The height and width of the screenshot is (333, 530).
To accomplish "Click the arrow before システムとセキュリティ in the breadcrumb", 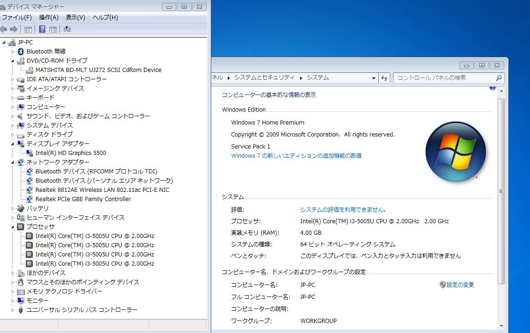I will tap(228, 78).
